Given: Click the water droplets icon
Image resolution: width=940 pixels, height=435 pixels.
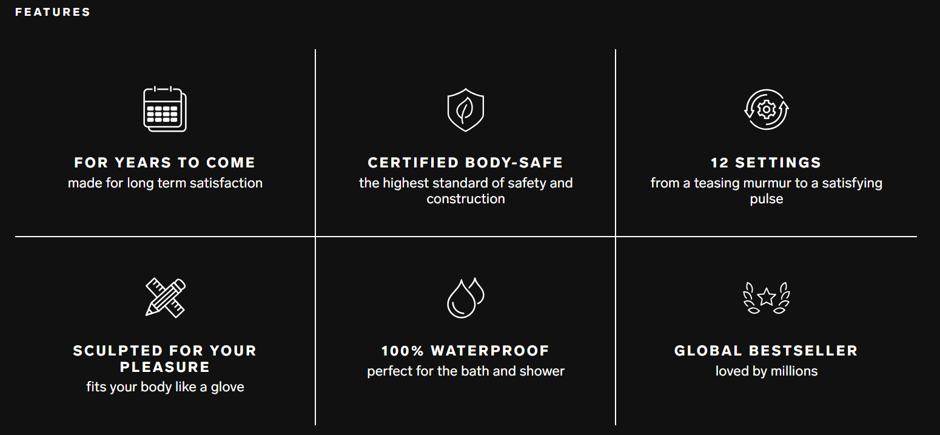Looking at the screenshot, I should [x=465, y=297].
